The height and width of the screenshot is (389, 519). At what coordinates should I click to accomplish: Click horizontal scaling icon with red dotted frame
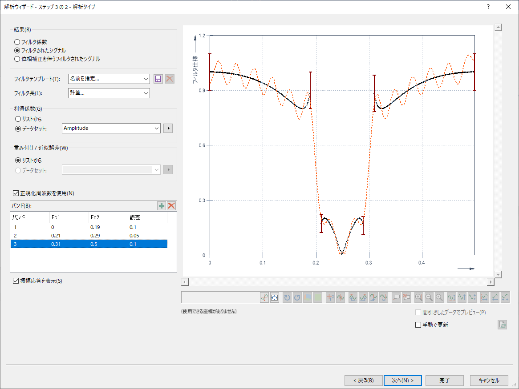click(x=485, y=297)
